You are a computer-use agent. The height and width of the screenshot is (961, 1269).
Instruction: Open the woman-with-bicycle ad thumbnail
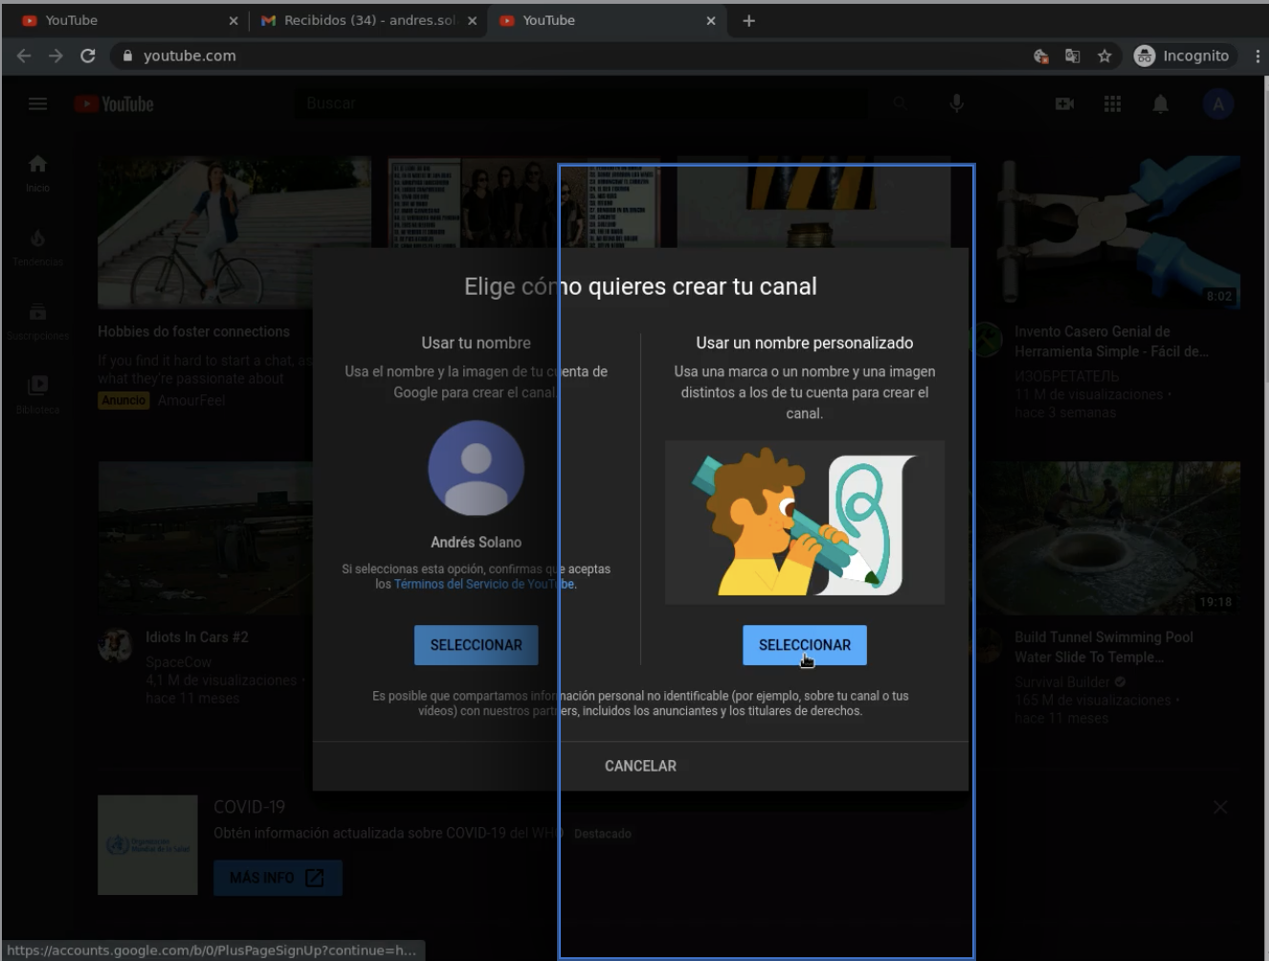[x=234, y=233]
